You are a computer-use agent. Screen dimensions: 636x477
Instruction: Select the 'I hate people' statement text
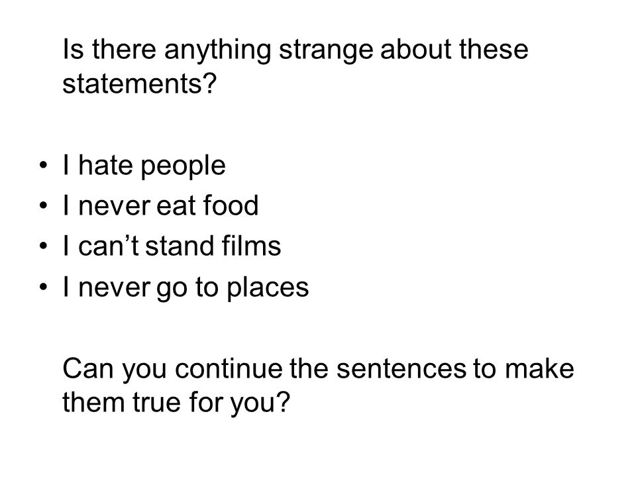(x=144, y=166)
